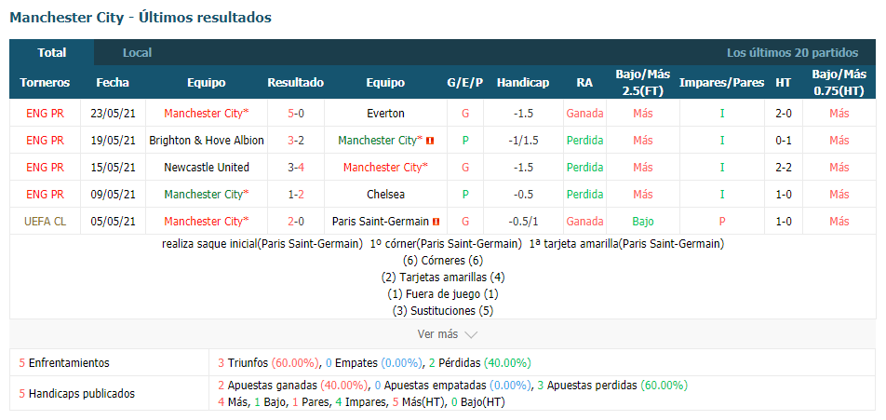This screenshot has height=420, width=886.
Task: Click Los últimos 20 partidos selector
Action: coord(792,52)
